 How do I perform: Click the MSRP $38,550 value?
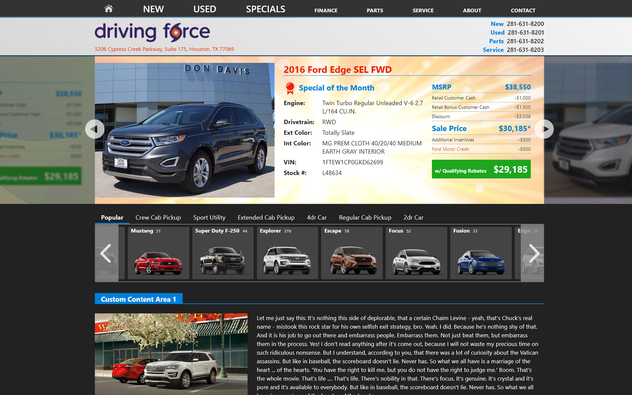coord(518,87)
